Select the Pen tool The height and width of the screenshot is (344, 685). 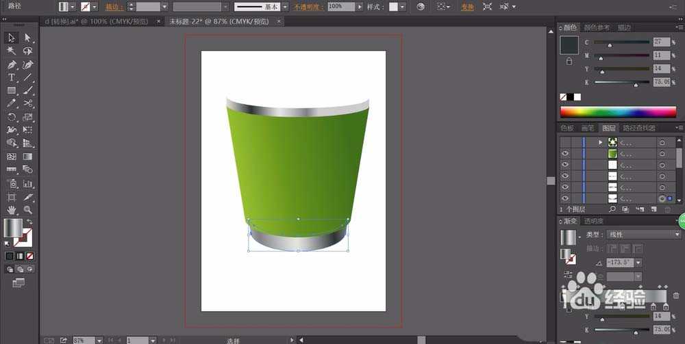12,64
